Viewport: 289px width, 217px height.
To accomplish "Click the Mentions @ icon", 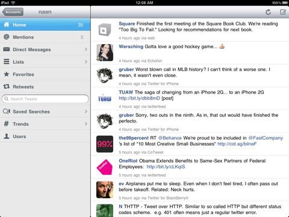I will 7,37.
